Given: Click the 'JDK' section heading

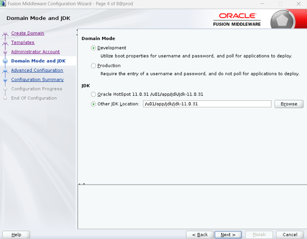Looking at the screenshot, I should (86, 86).
